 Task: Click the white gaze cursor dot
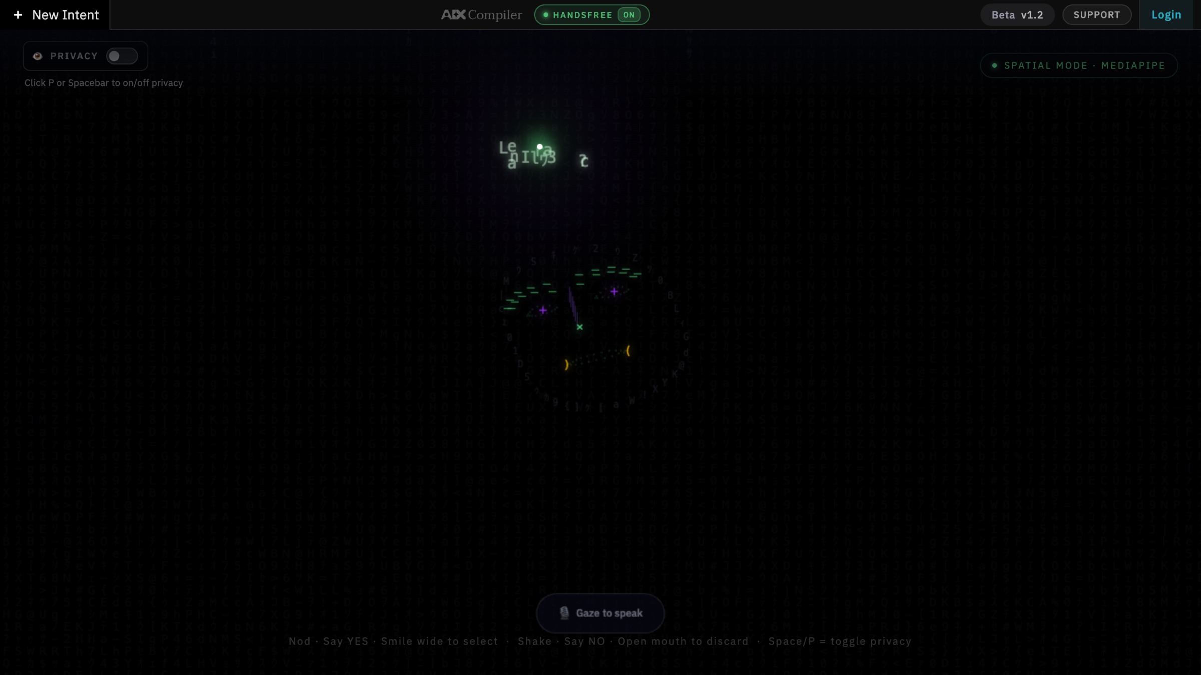(540, 146)
